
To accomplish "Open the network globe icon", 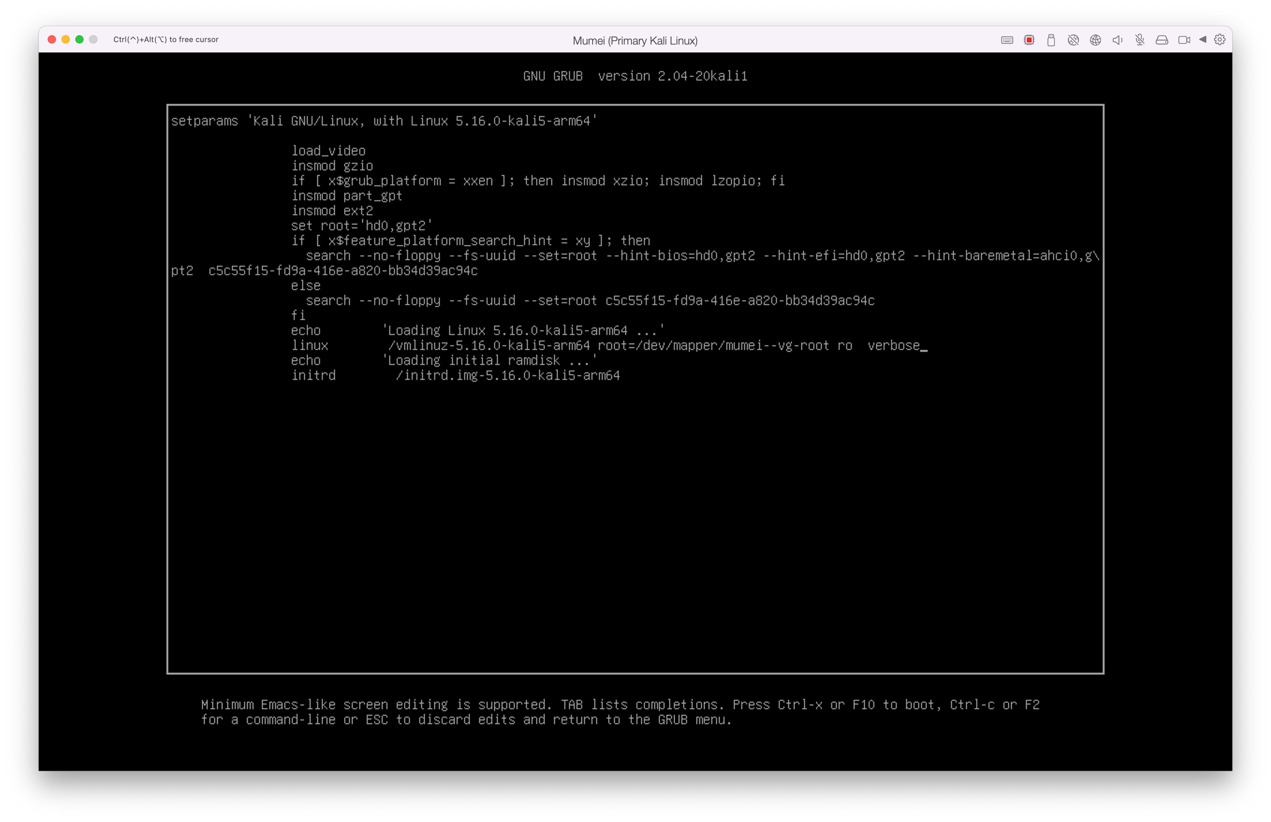I will click(1095, 40).
